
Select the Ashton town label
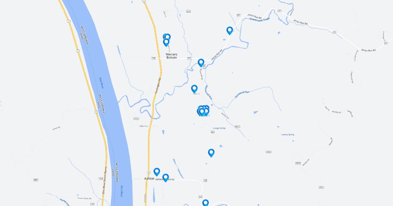click(x=149, y=179)
